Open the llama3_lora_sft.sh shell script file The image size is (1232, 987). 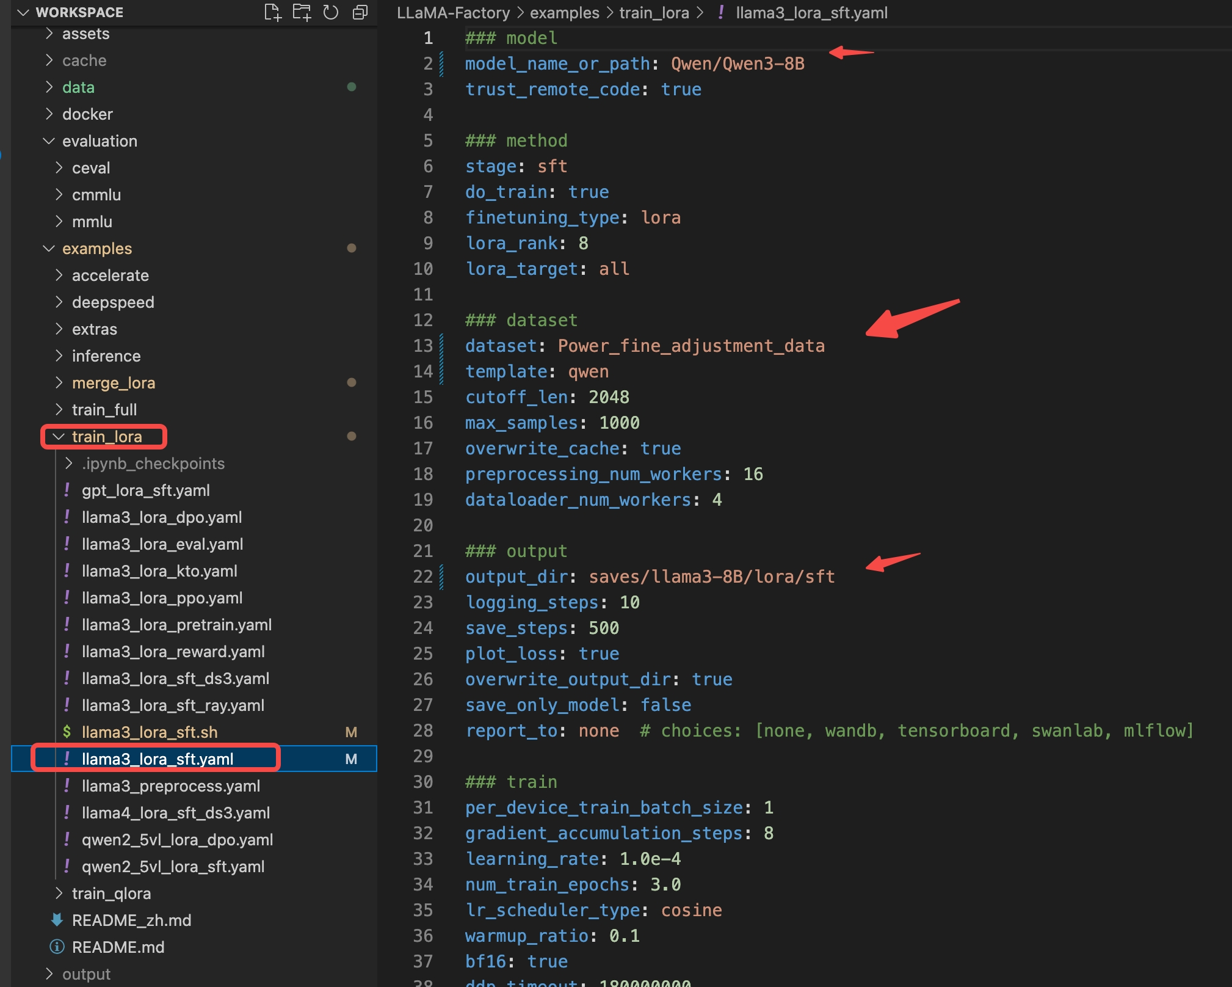click(x=150, y=732)
